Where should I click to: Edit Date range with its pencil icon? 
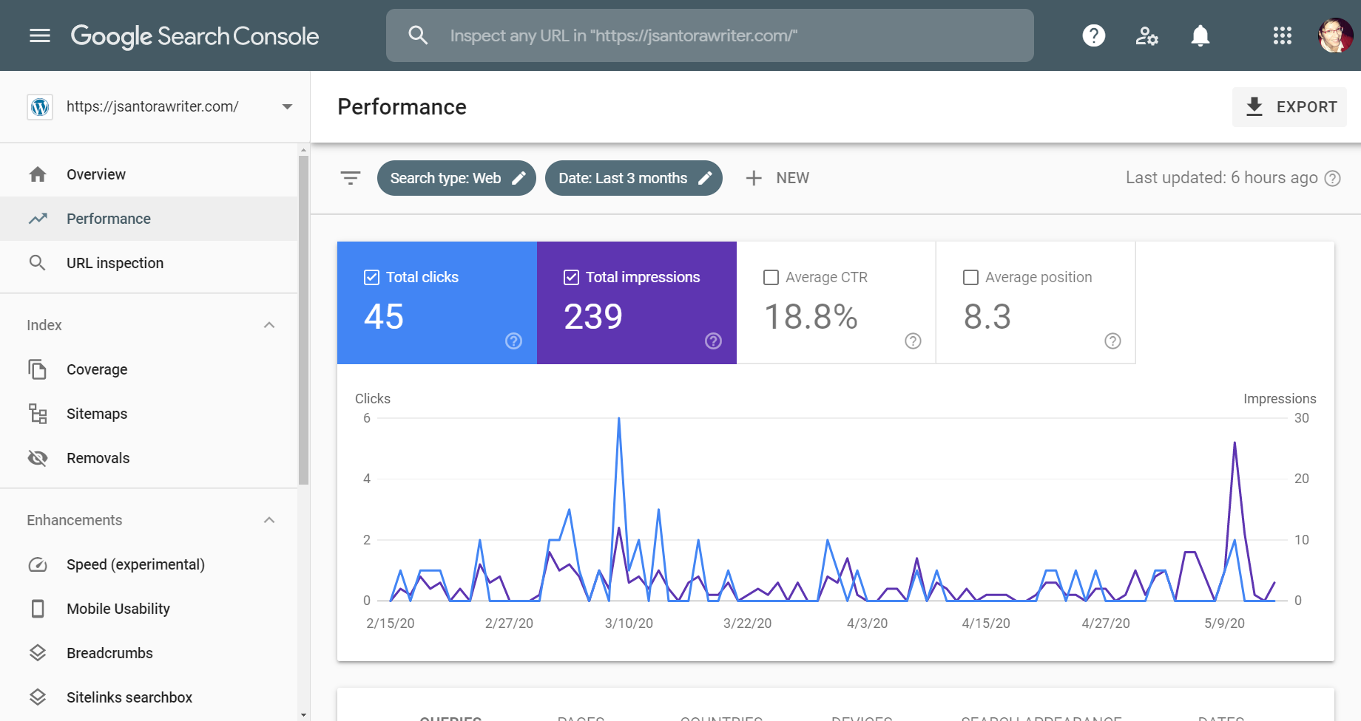click(706, 178)
